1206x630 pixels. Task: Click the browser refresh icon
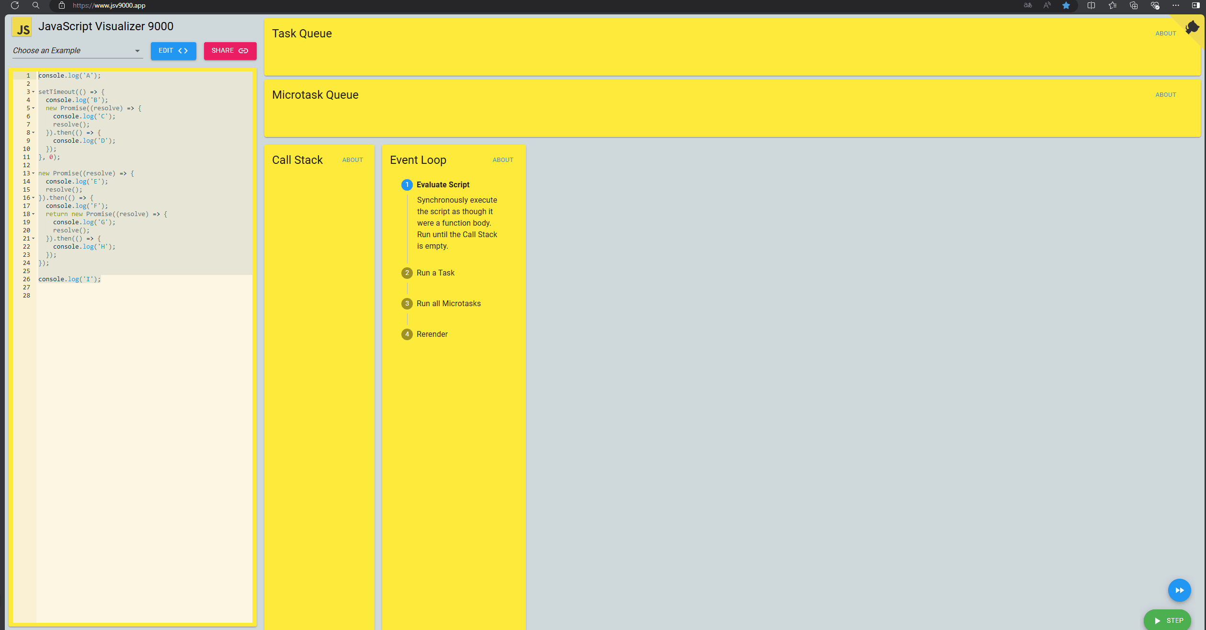[x=15, y=5]
